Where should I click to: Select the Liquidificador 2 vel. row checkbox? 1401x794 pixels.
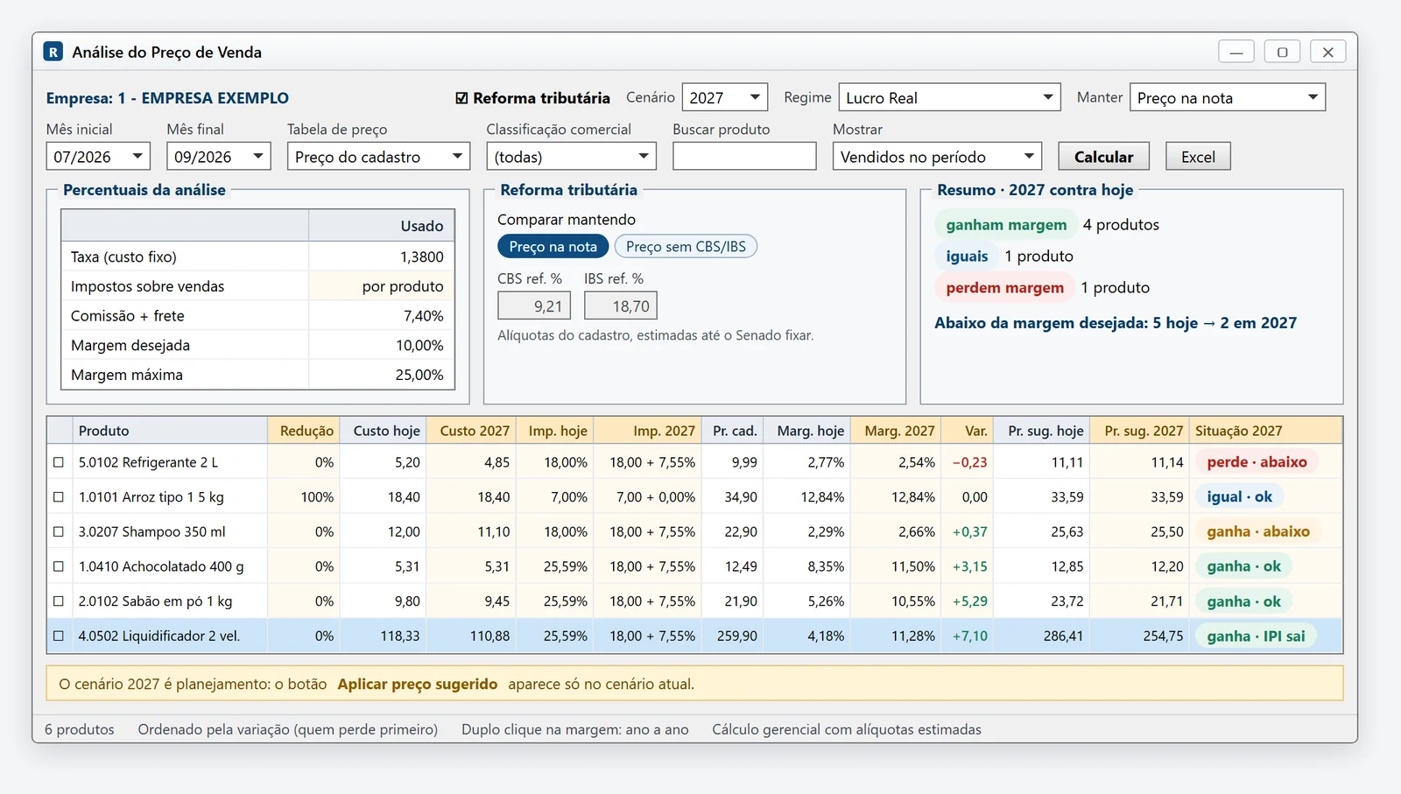59,636
